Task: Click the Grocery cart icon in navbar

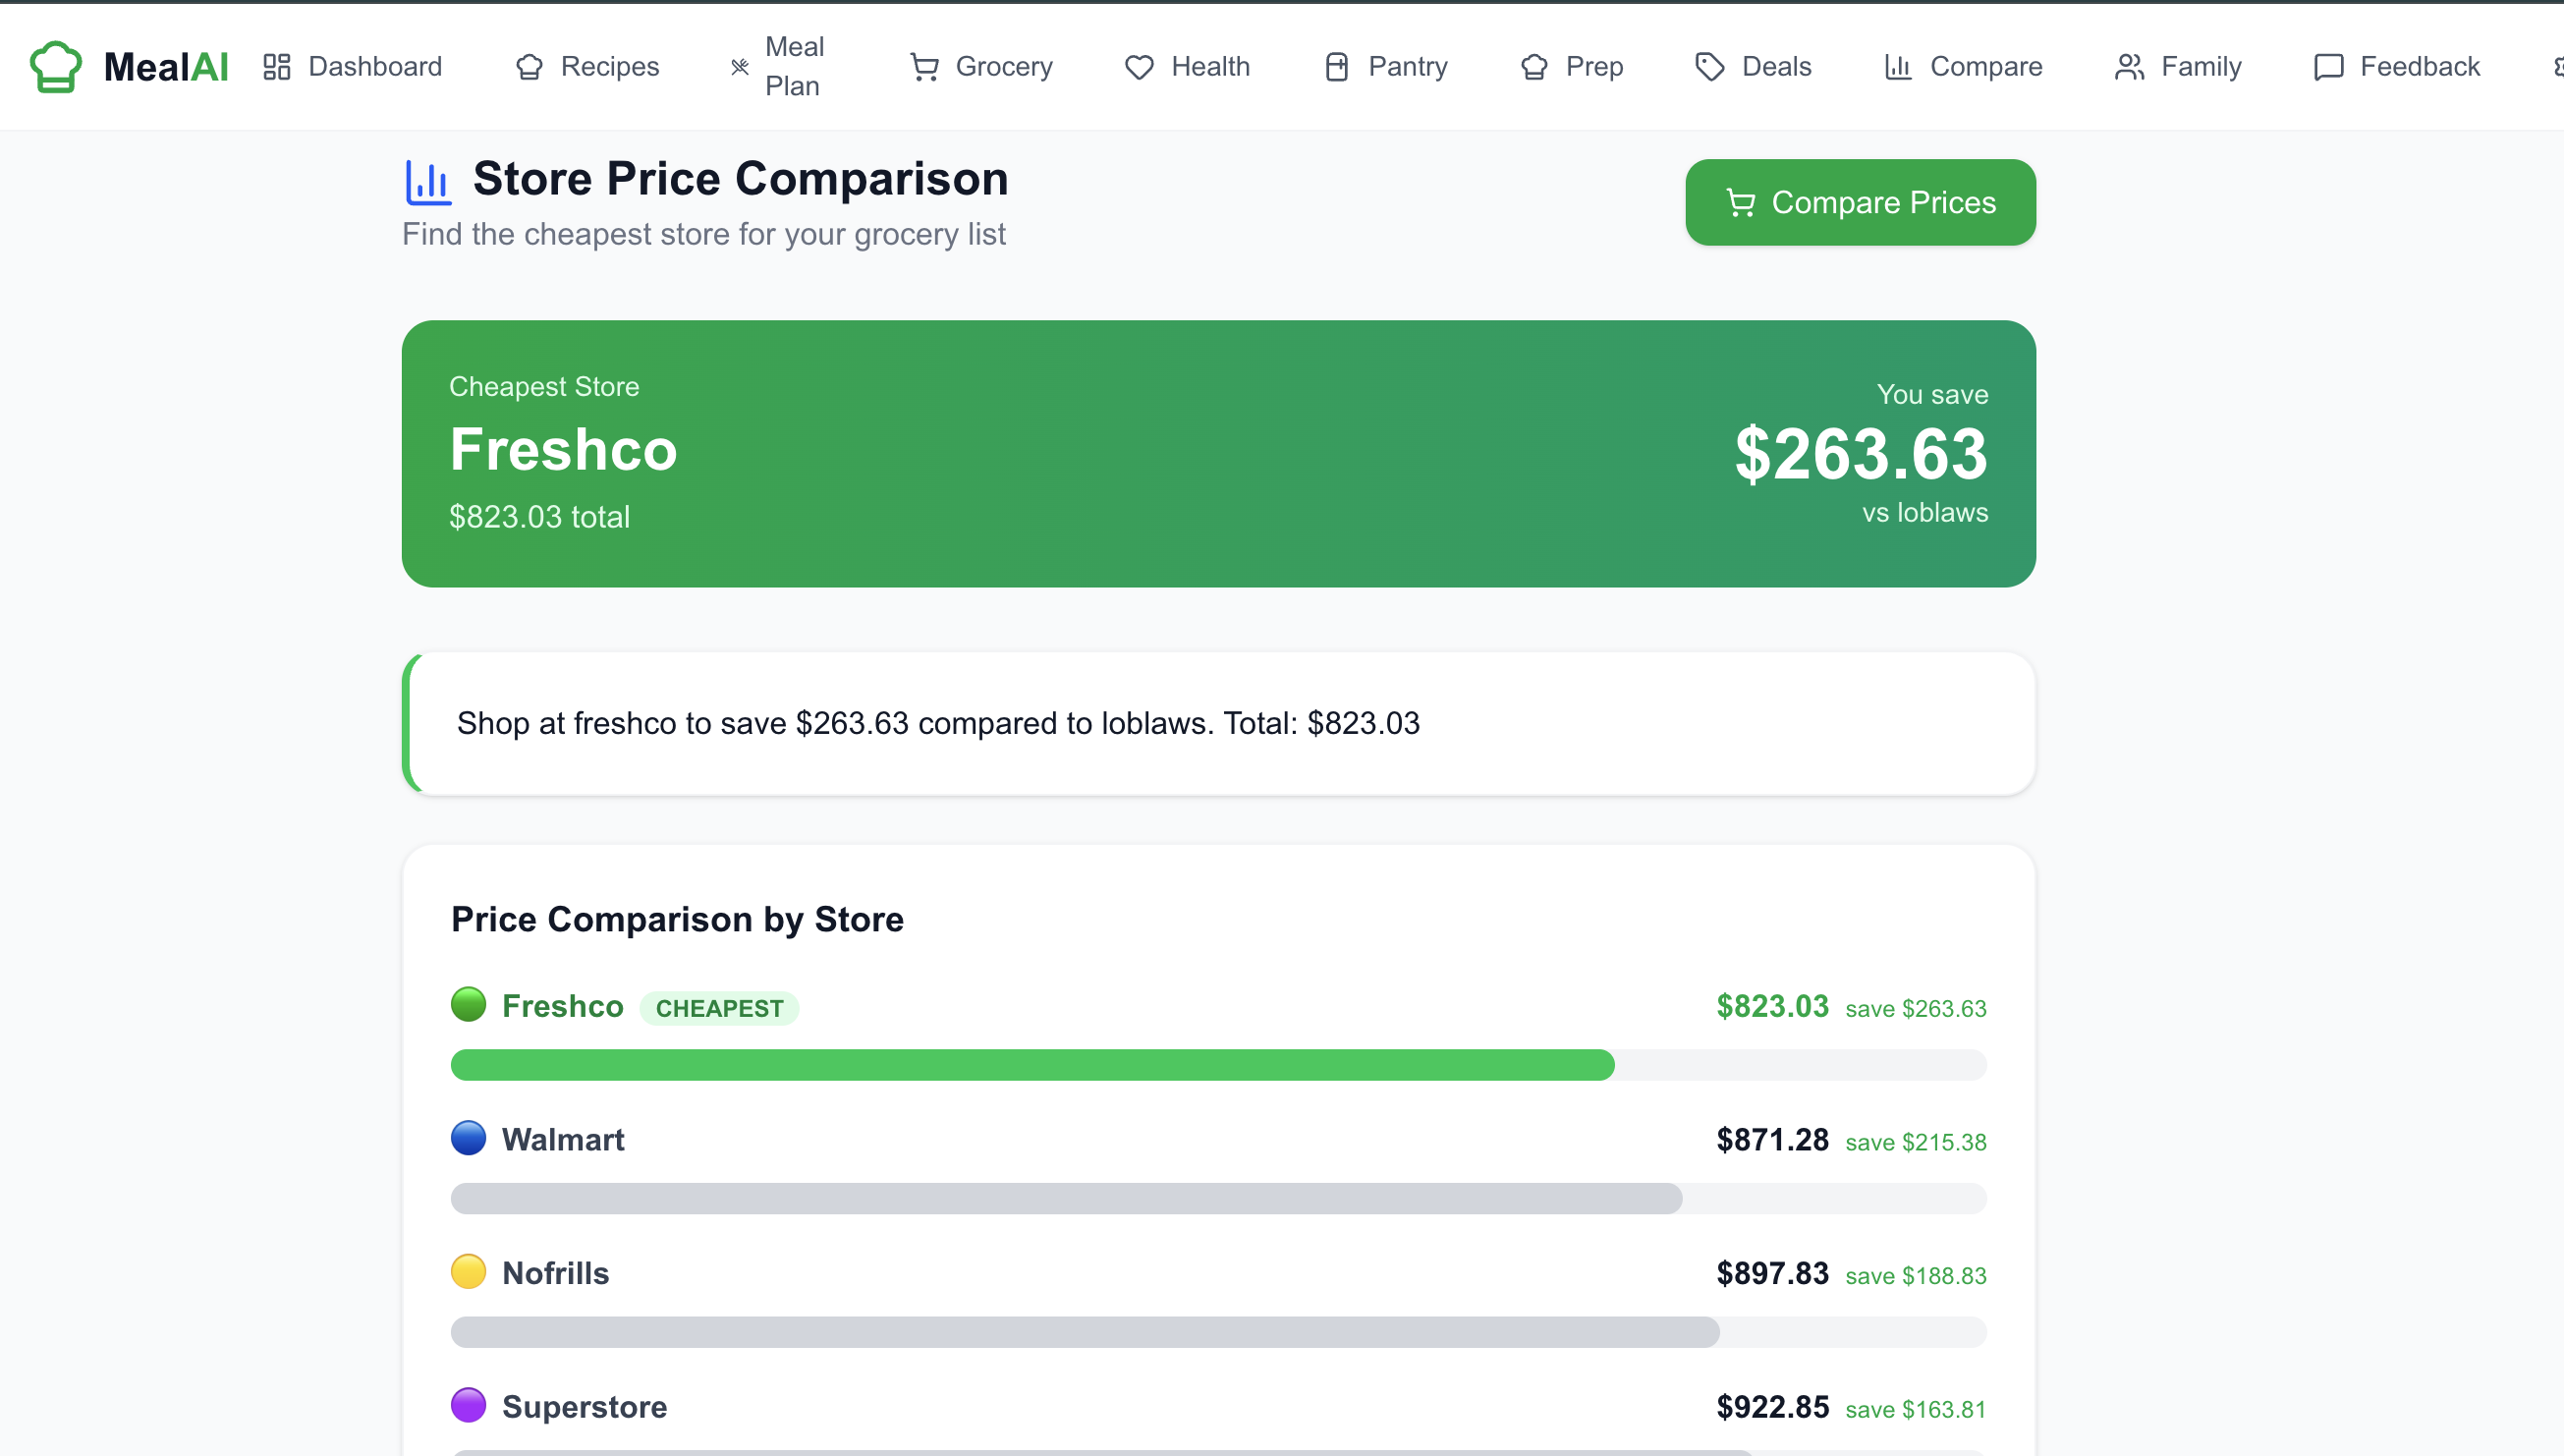Action: coord(924,67)
